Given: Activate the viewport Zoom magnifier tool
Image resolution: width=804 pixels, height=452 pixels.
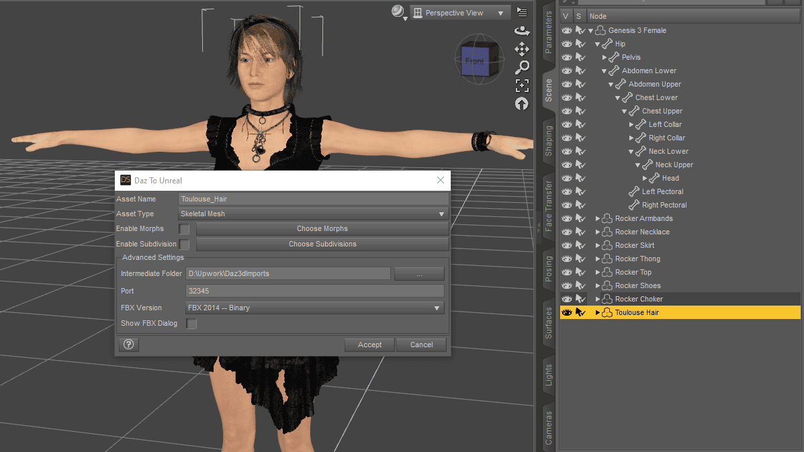Looking at the screenshot, I should click(x=522, y=67).
